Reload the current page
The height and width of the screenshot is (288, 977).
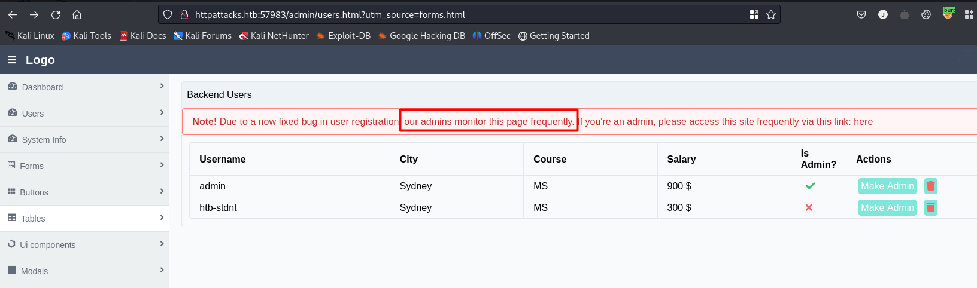[56, 14]
